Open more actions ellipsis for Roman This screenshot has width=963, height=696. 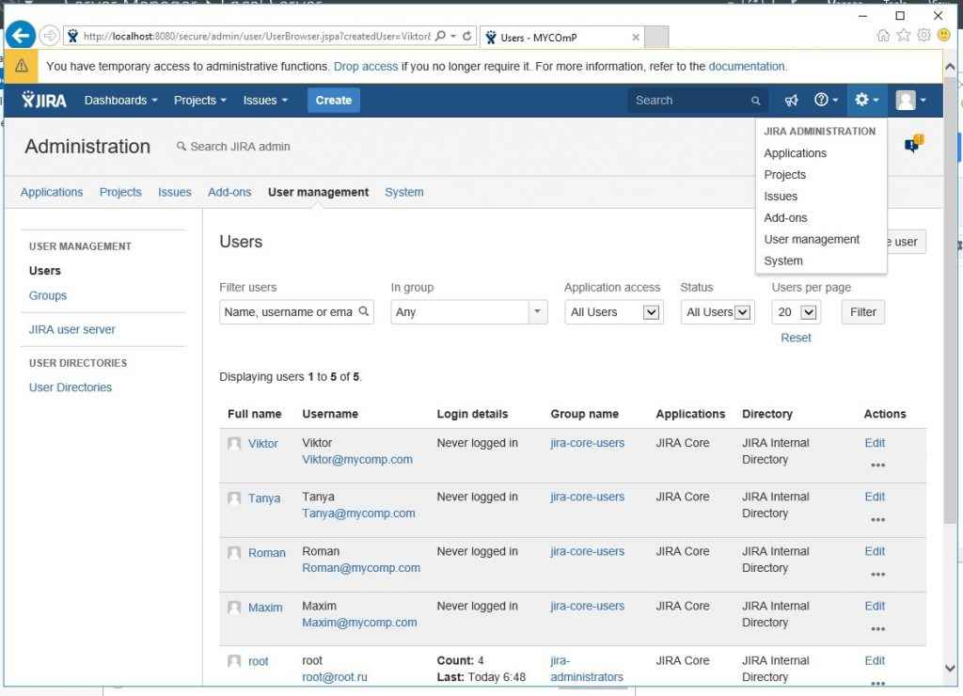(x=877, y=575)
